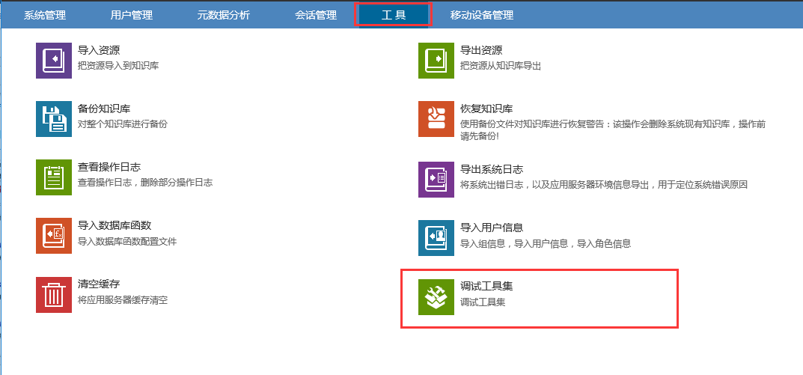This screenshot has height=375, width=803.
Task: Click the 调试工具集 green tools icon
Action: [x=436, y=297]
